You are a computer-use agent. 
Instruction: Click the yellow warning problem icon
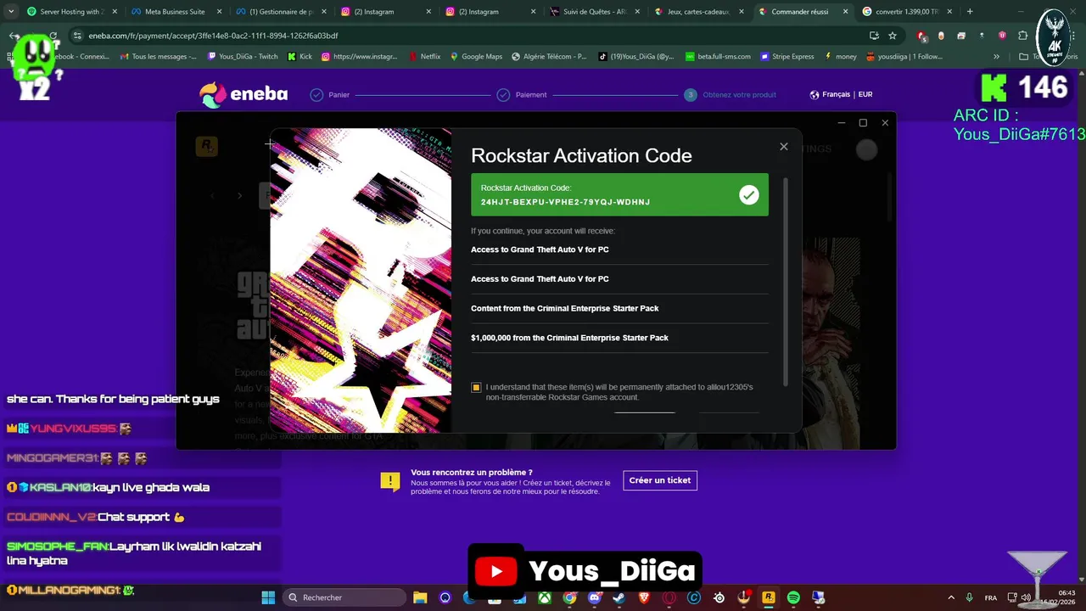pyautogui.click(x=390, y=481)
